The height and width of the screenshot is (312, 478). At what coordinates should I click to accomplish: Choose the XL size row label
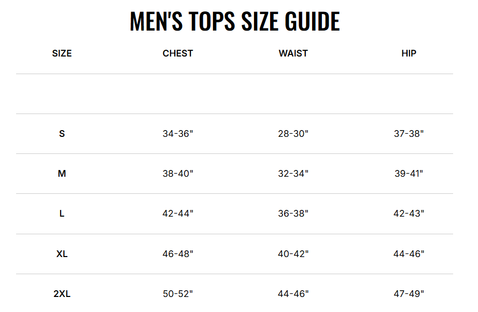pyautogui.click(x=62, y=254)
